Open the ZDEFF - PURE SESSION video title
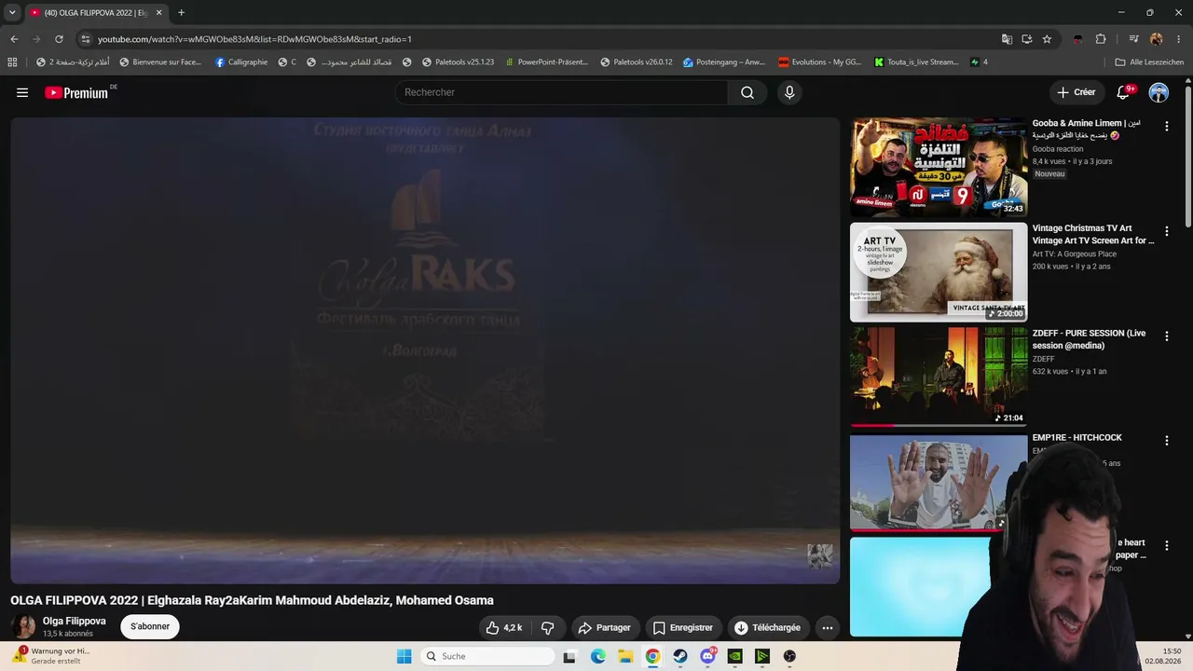The height and width of the screenshot is (671, 1193). click(1089, 339)
